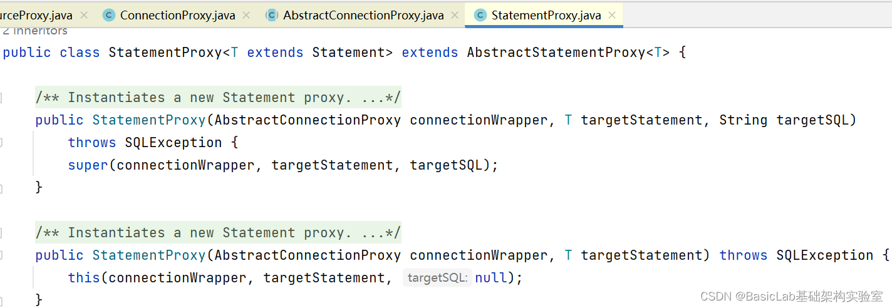Close the partially visible urceProxy.java tab
The height and width of the screenshot is (308, 892).
(83, 15)
